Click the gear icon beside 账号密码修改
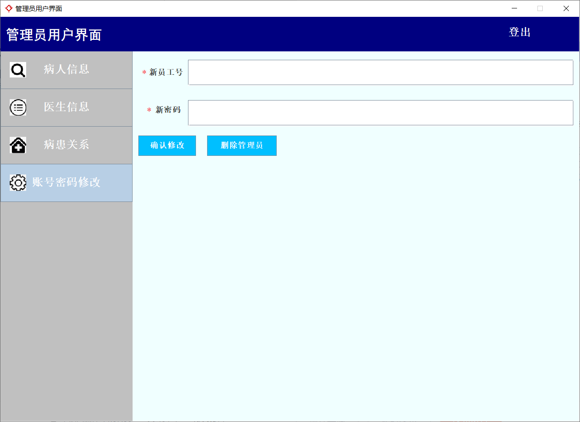 click(x=18, y=183)
